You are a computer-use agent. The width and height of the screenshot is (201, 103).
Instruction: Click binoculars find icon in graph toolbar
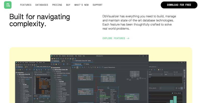(x=97, y=67)
